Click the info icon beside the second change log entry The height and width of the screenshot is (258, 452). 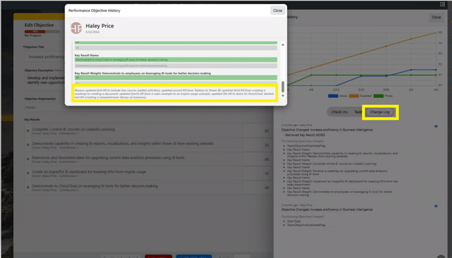click(436, 206)
